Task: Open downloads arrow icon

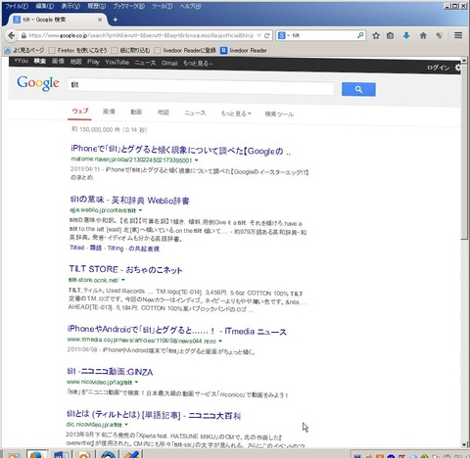Action: [406, 35]
